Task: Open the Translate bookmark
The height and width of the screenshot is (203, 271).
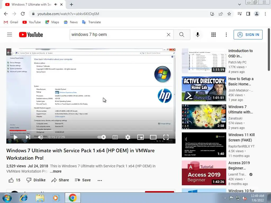Action: point(91,22)
